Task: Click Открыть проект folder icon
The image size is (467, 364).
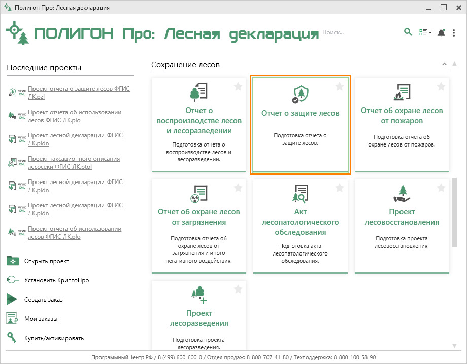Action: 13,261
